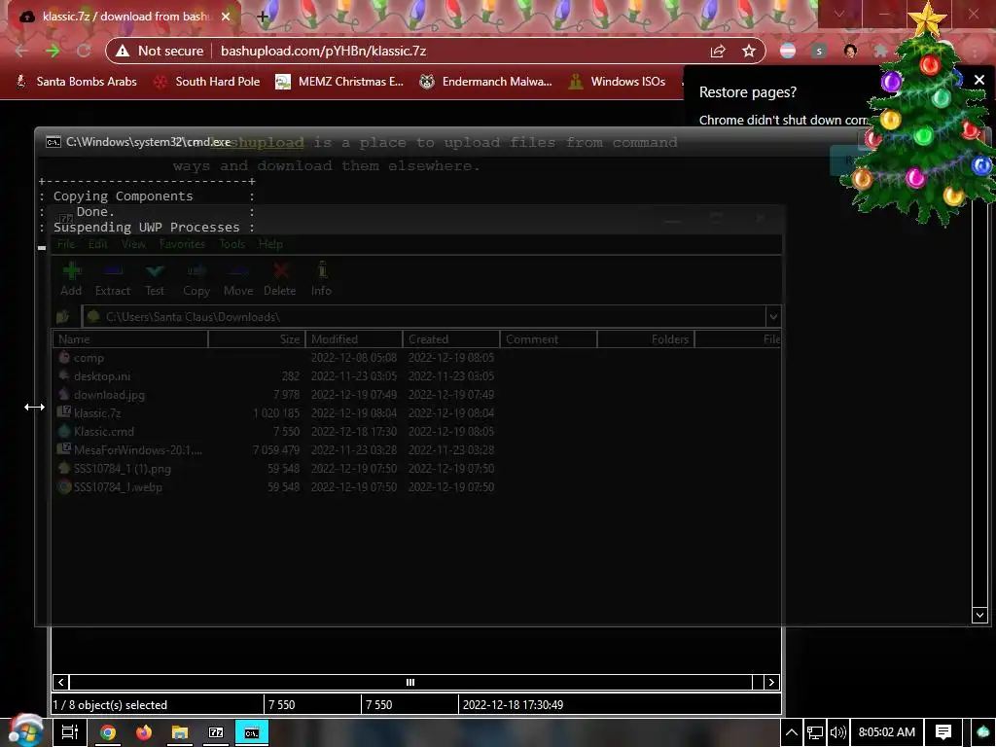Viewport: 996px width, 747px height.
Task: Click Chrome's green forward arrow
Action: (53, 51)
